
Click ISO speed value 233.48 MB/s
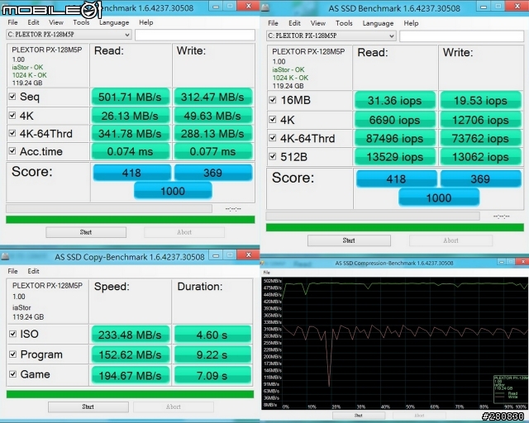tap(131, 335)
